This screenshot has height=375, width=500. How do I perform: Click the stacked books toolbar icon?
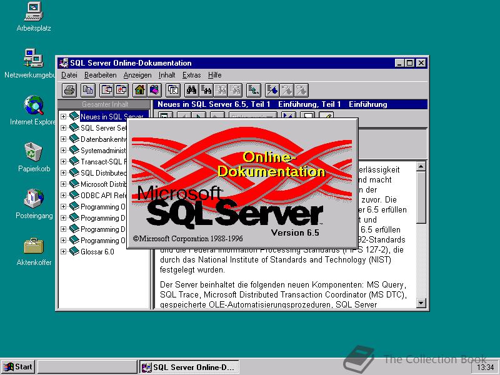(x=154, y=90)
